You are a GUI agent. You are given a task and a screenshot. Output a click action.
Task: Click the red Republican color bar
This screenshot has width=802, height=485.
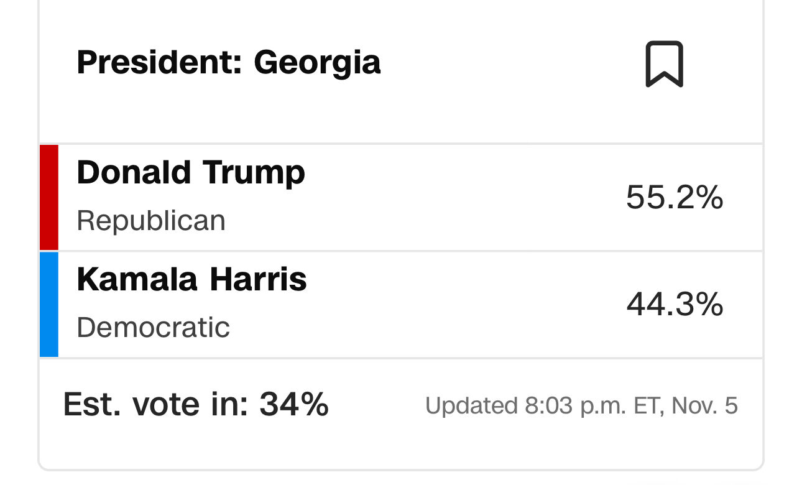tap(49, 198)
